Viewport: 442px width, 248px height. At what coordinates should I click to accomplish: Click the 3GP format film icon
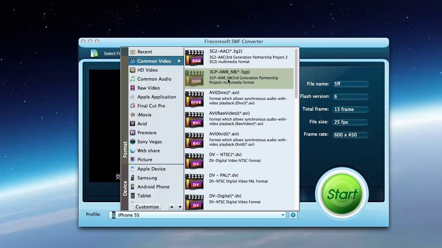tap(194, 78)
